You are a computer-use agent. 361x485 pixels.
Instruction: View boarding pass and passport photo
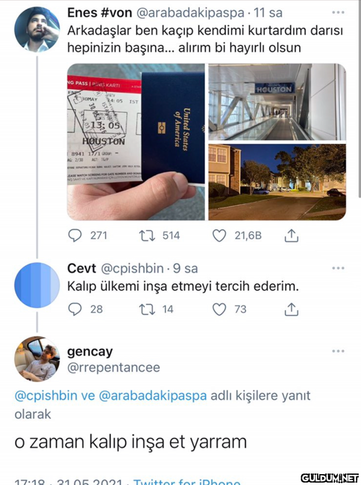[x=136, y=142]
